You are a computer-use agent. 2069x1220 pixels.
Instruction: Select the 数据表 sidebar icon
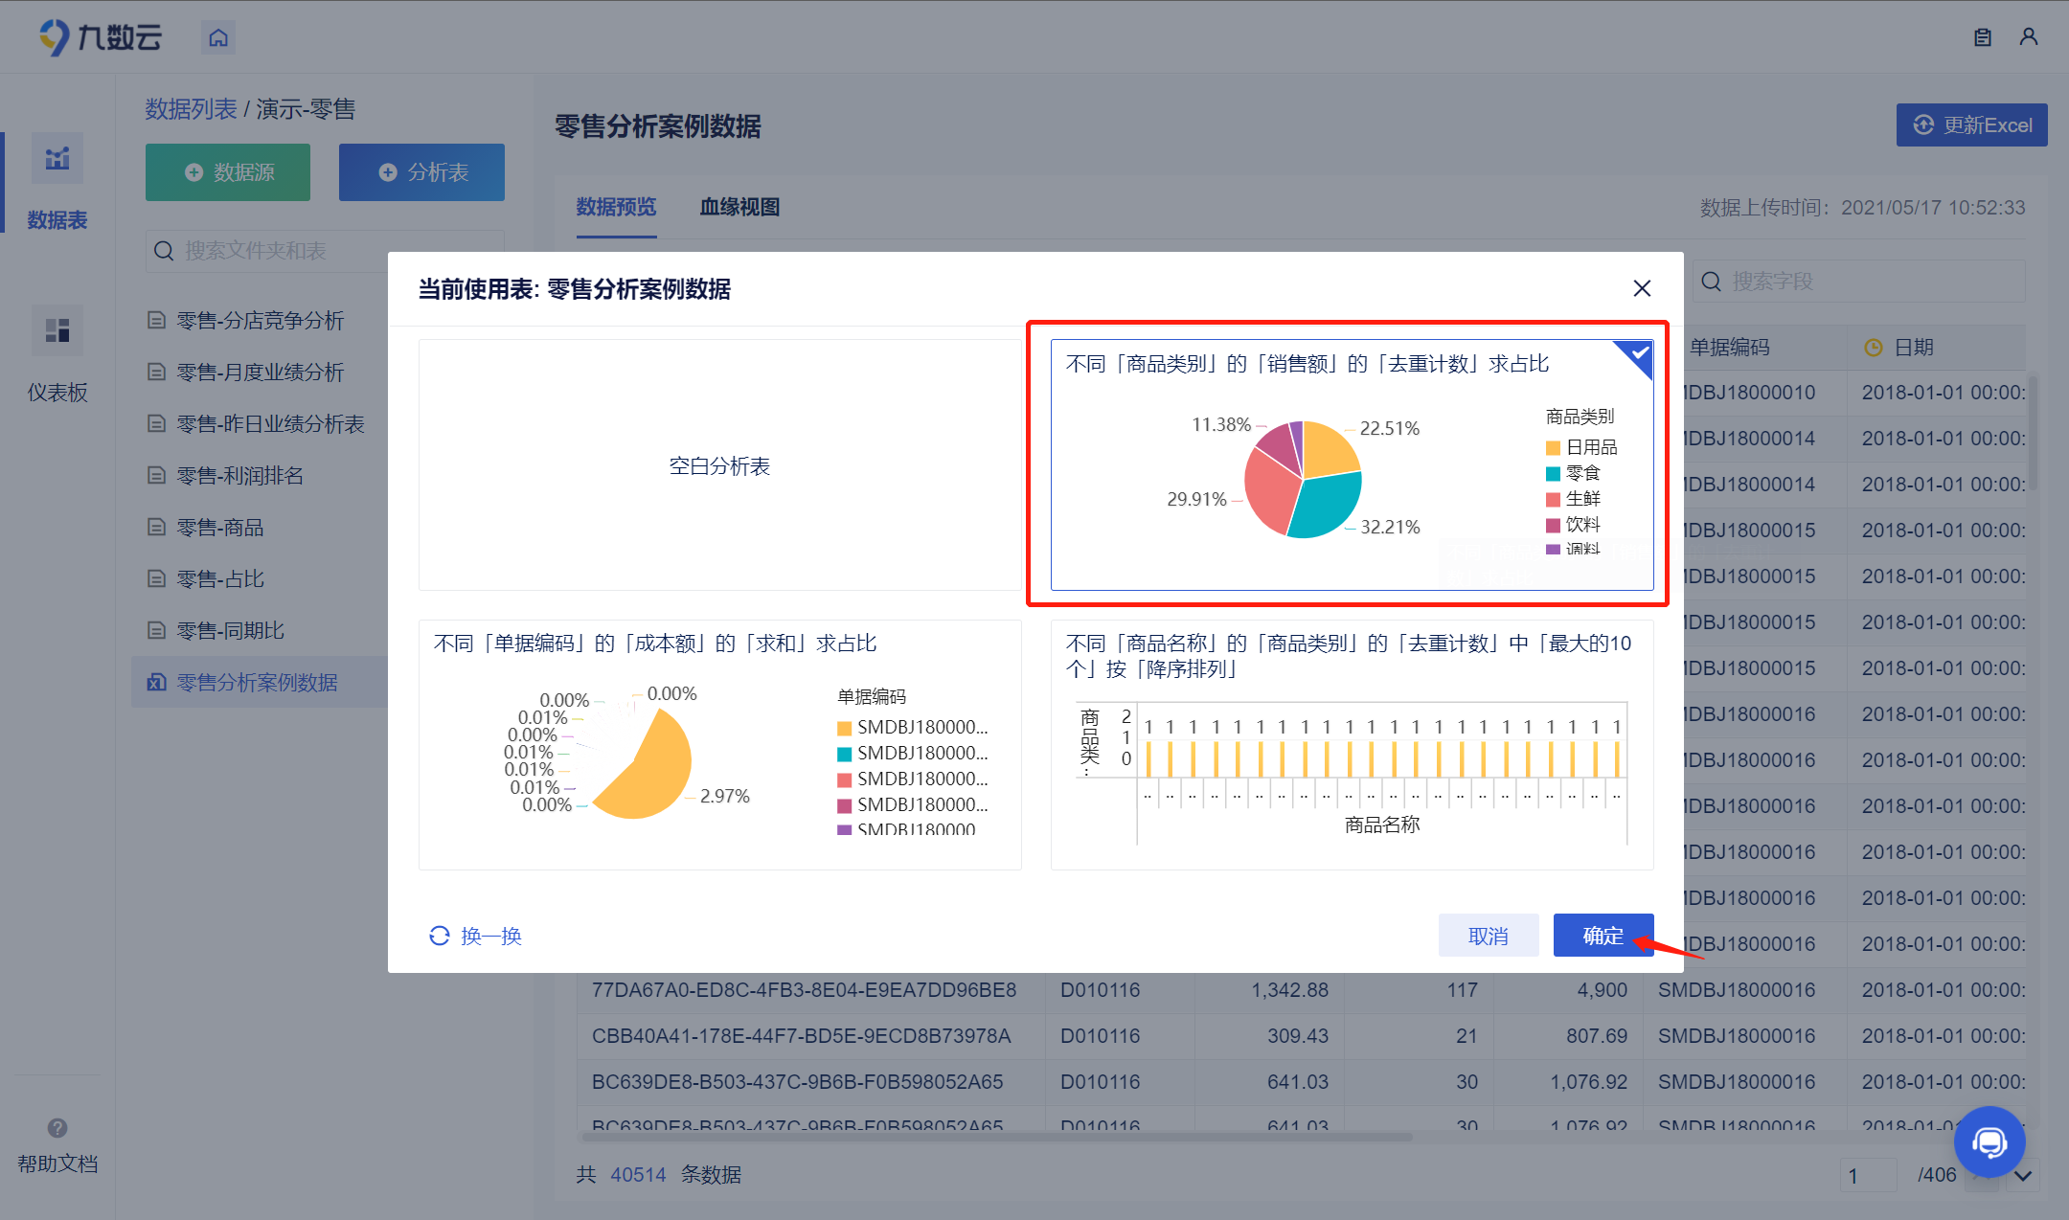[x=57, y=159]
